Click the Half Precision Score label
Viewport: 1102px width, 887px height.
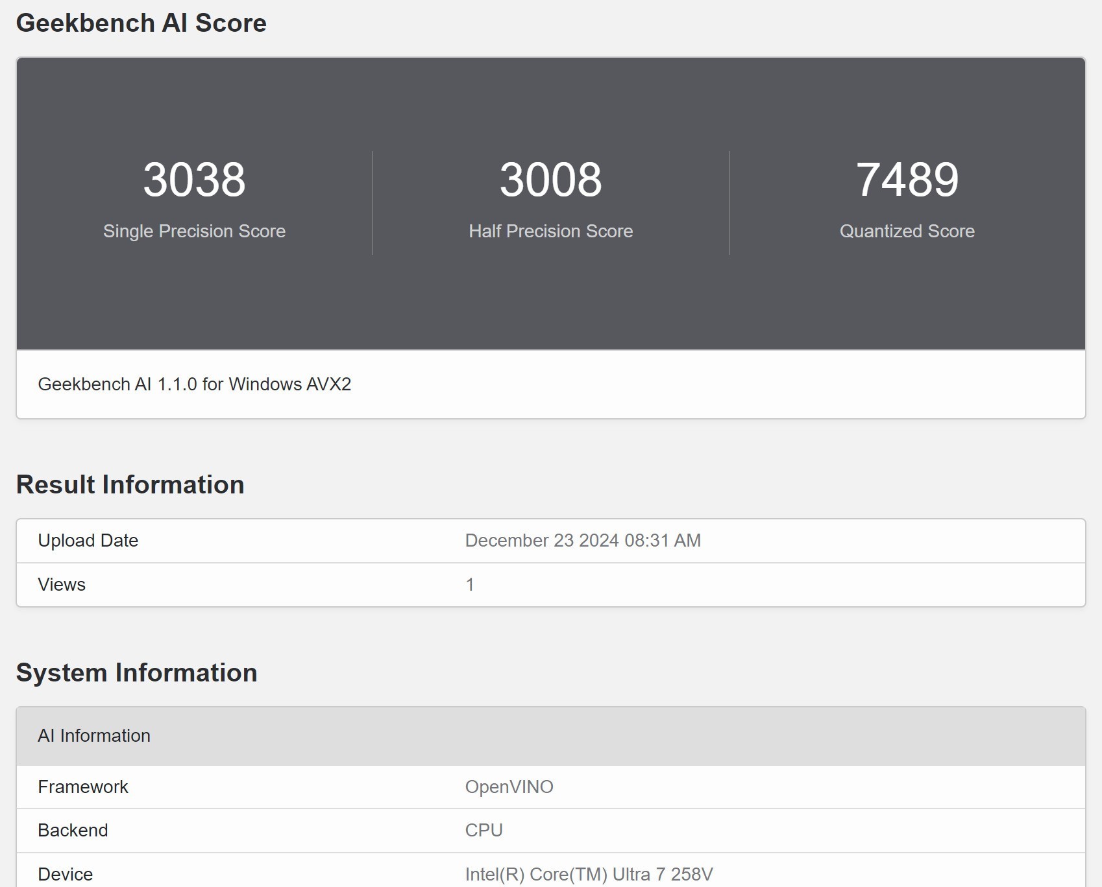[x=550, y=231]
